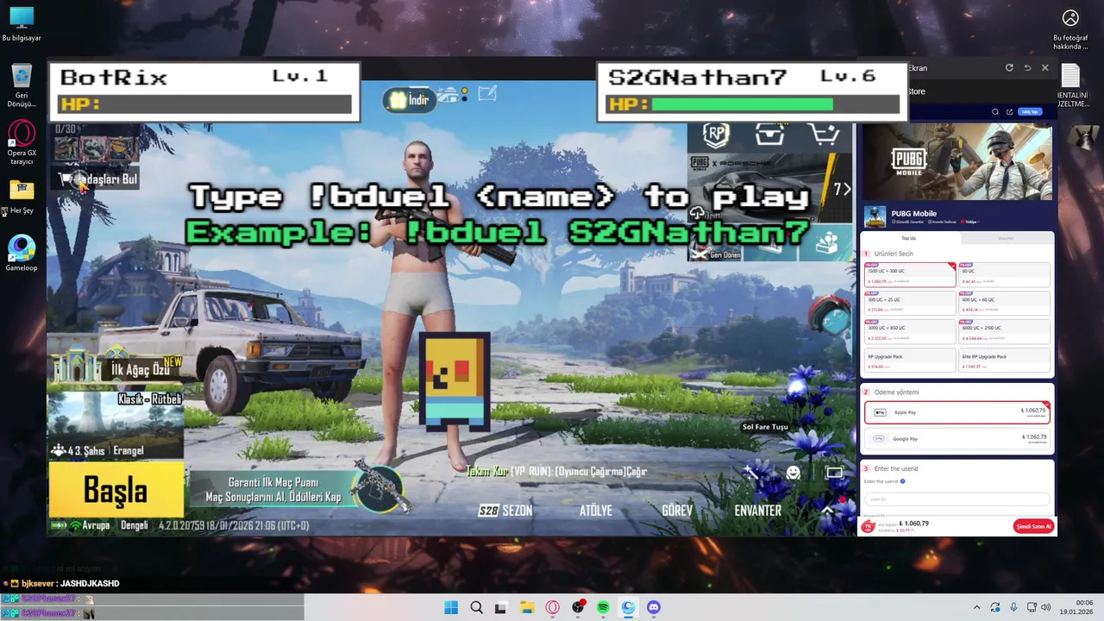The image size is (1104, 621).
Task: Choose the 60 UC package
Action: point(1005,275)
